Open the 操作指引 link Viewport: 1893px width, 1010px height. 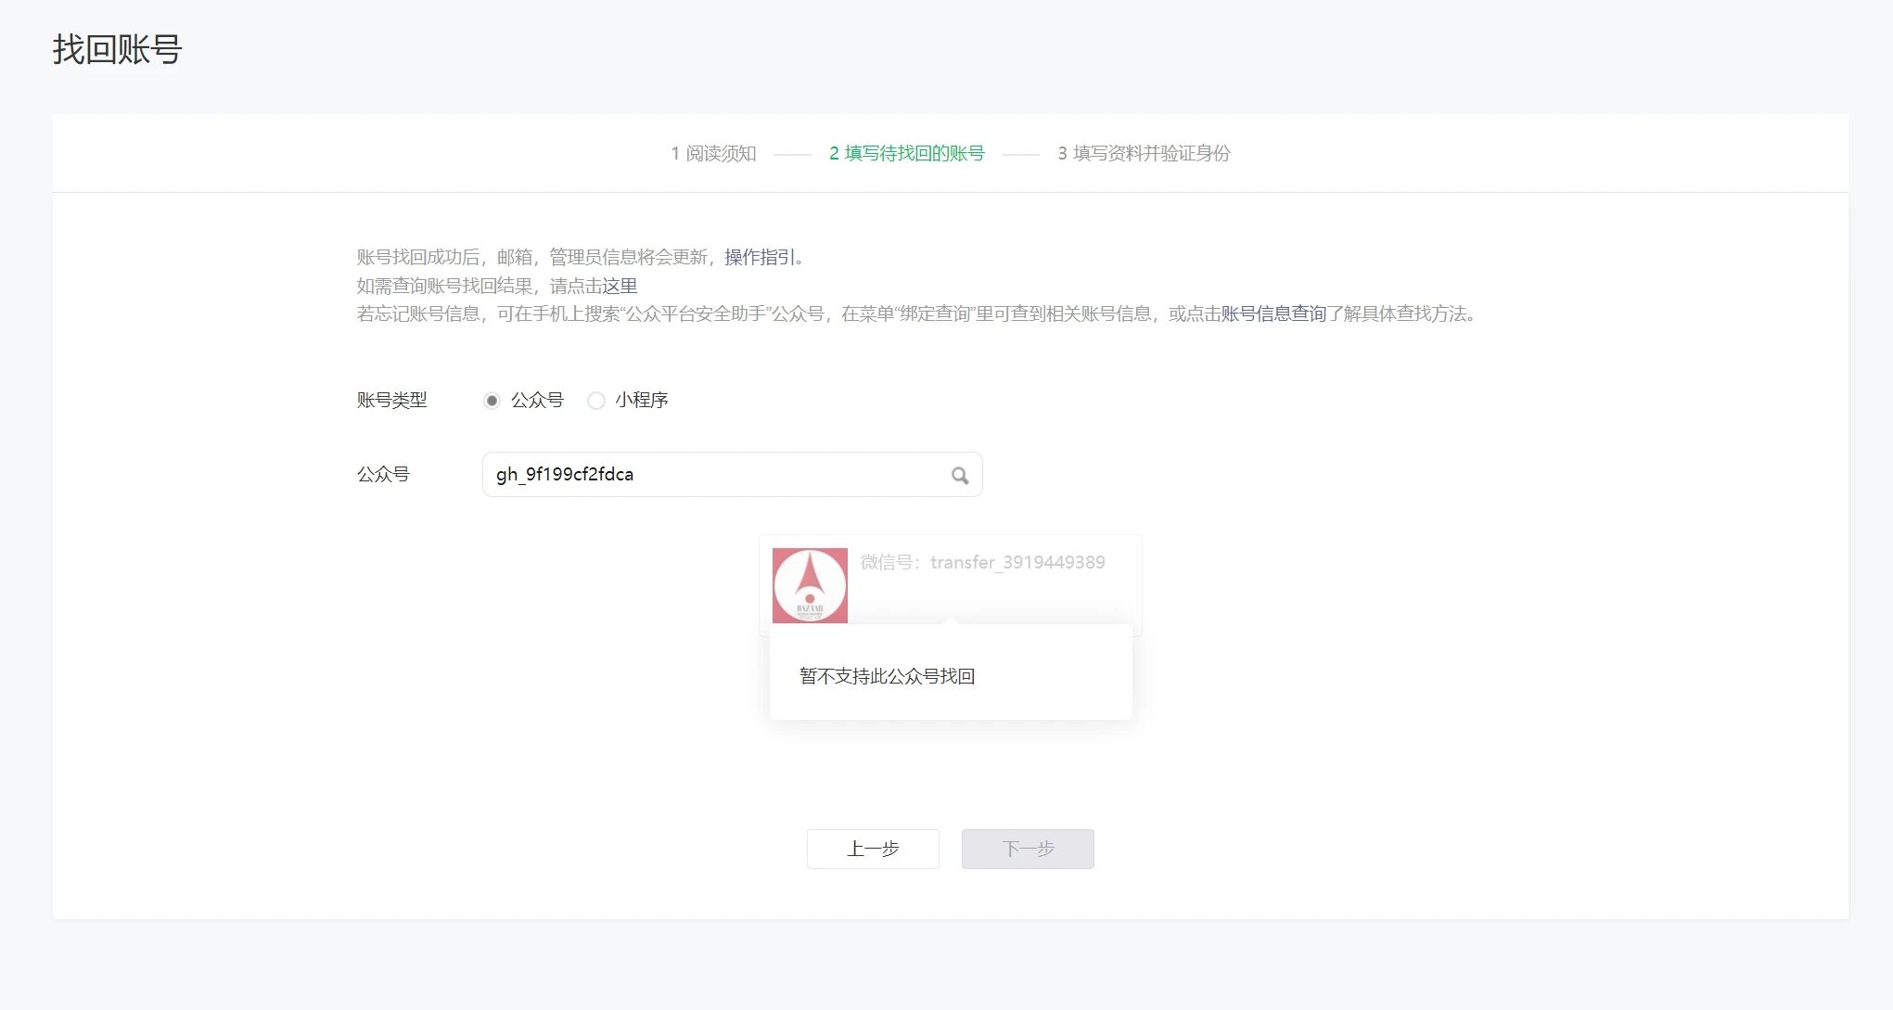tap(760, 257)
